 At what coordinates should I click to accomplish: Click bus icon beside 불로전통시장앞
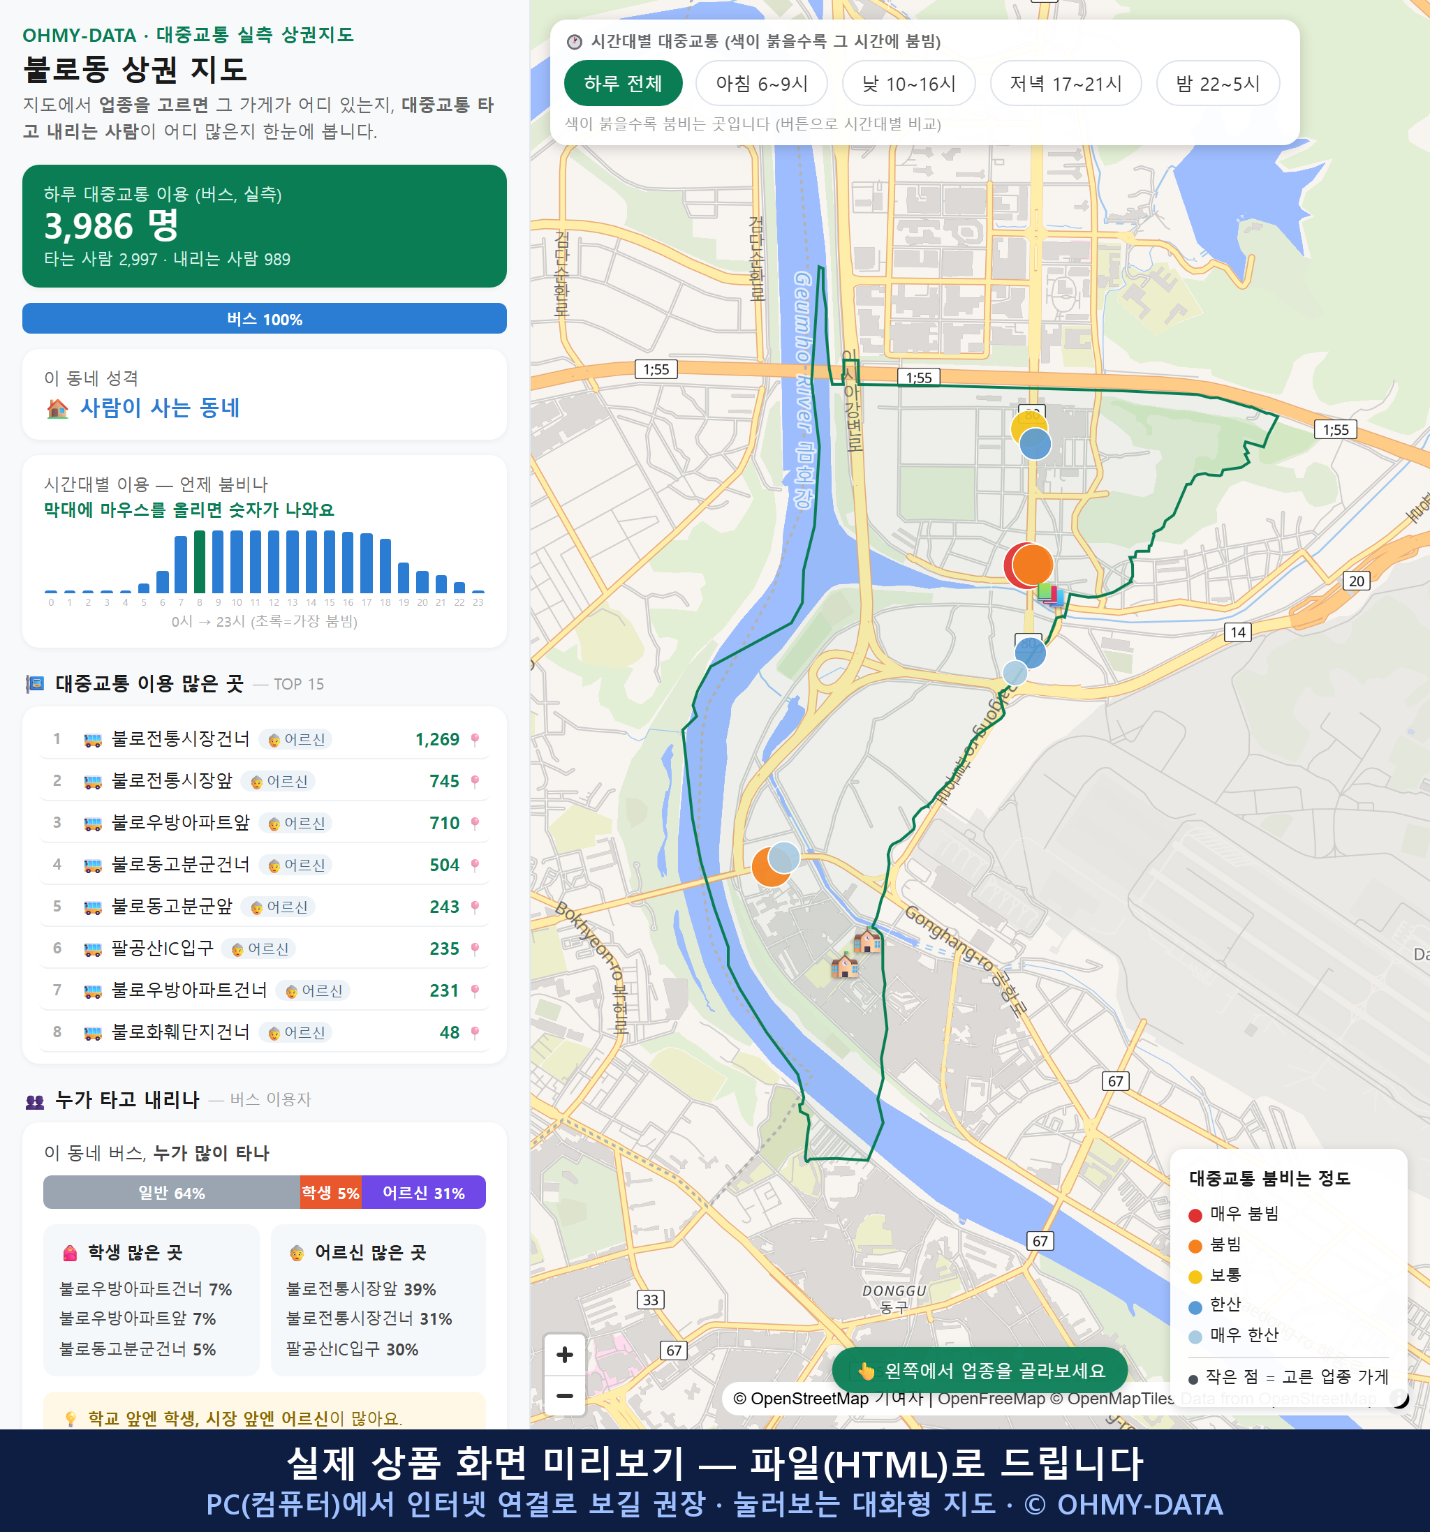92,782
